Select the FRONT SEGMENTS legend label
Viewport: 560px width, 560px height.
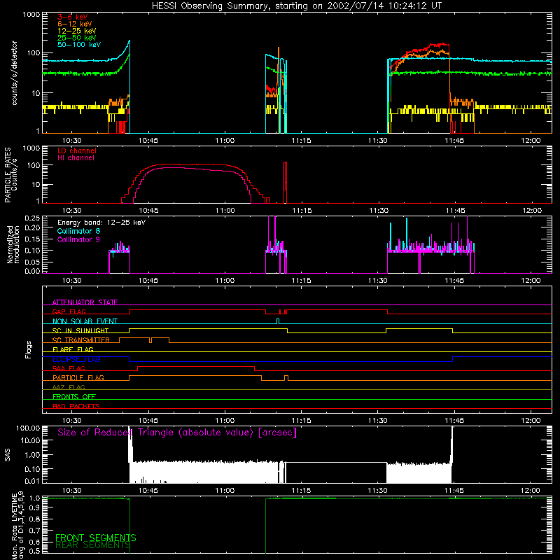tap(96, 538)
